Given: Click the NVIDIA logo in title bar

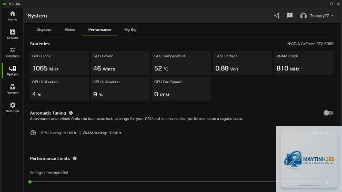Looking at the screenshot, I should (x=4, y=4).
